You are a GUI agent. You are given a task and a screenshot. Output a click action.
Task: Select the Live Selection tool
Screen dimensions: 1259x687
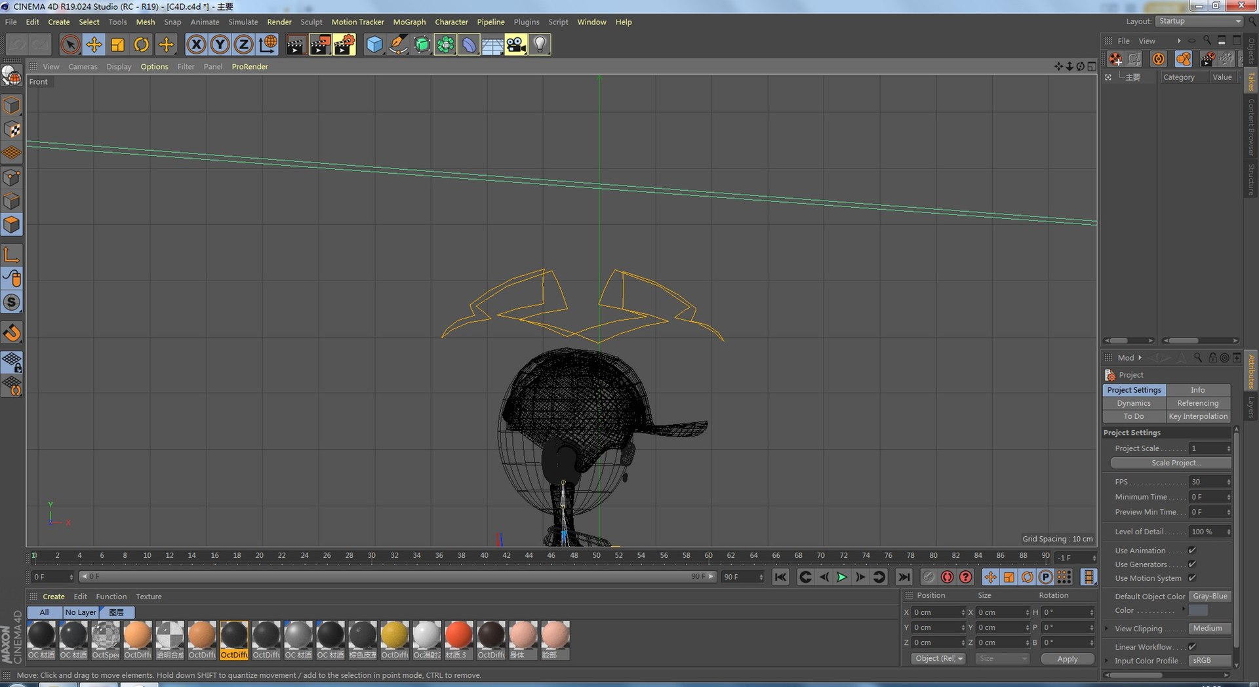click(x=70, y=45)
